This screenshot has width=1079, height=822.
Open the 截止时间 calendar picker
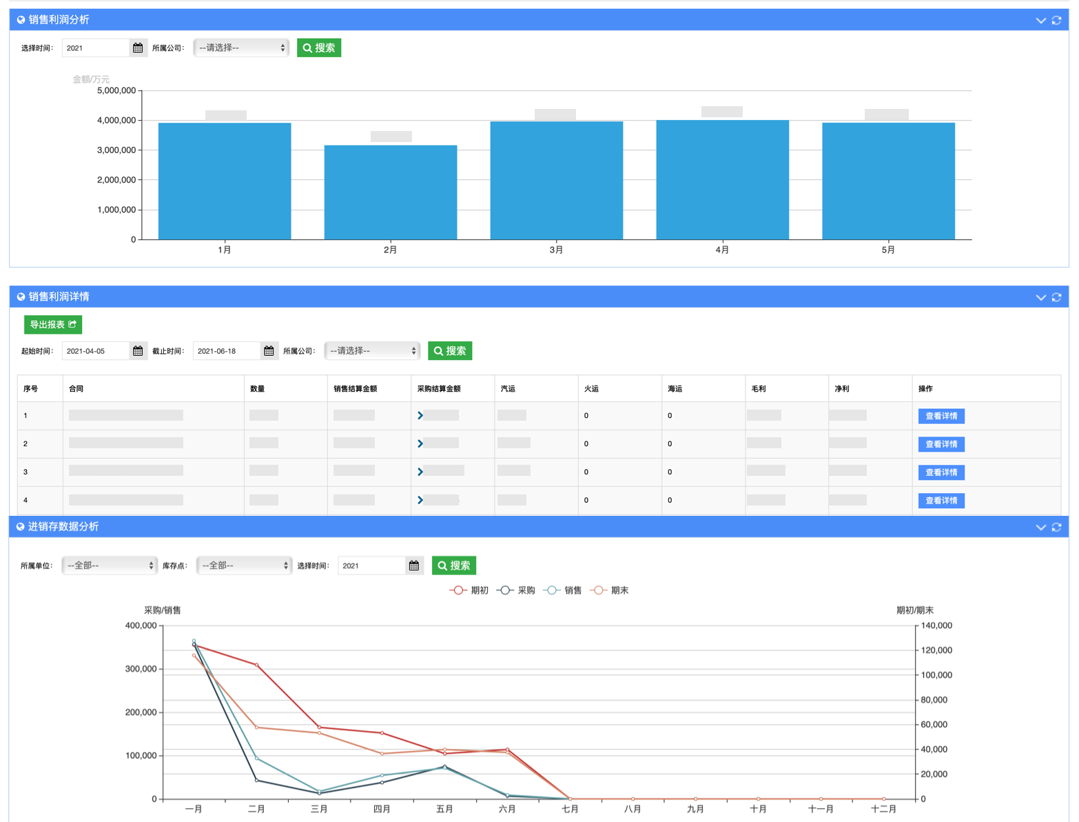coord(269,351)
